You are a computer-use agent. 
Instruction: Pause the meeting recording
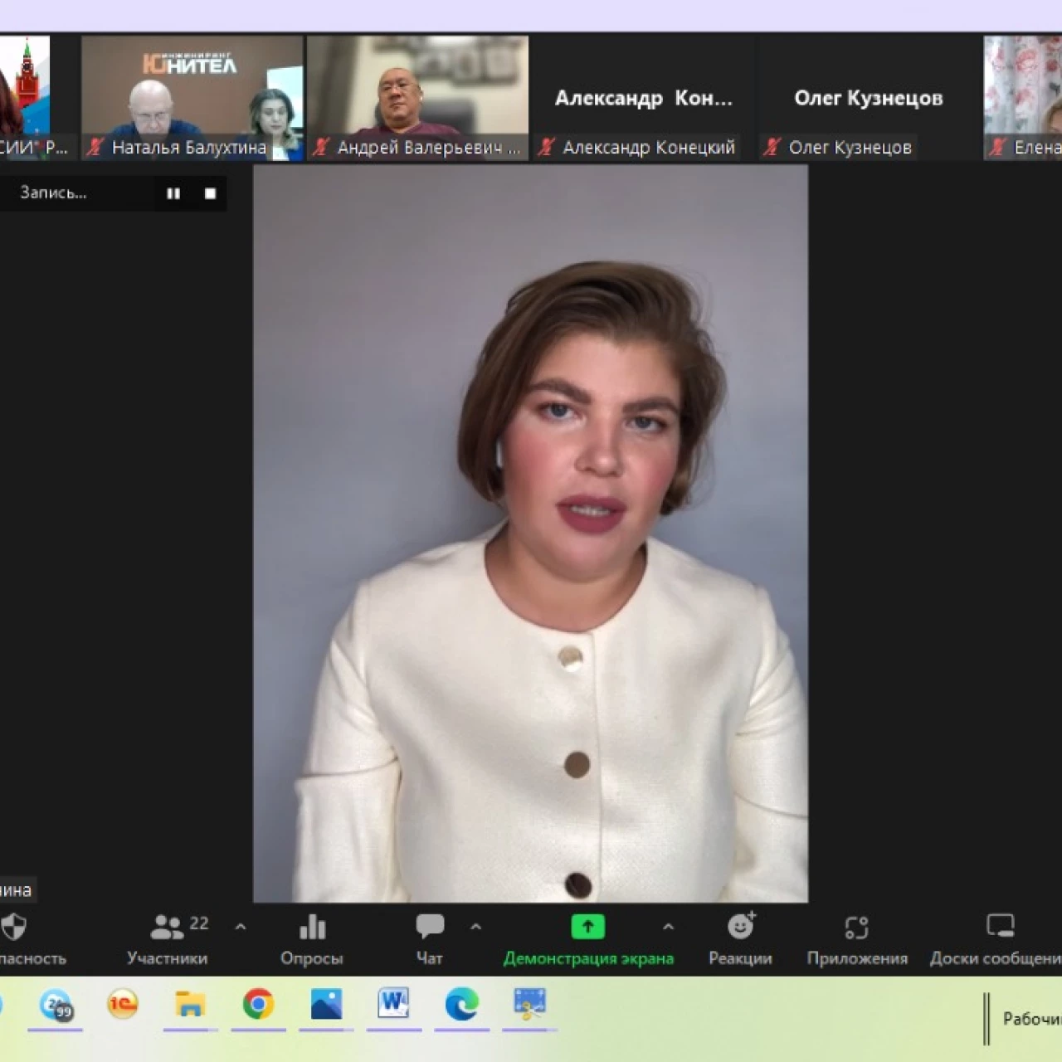click(173, 193)
